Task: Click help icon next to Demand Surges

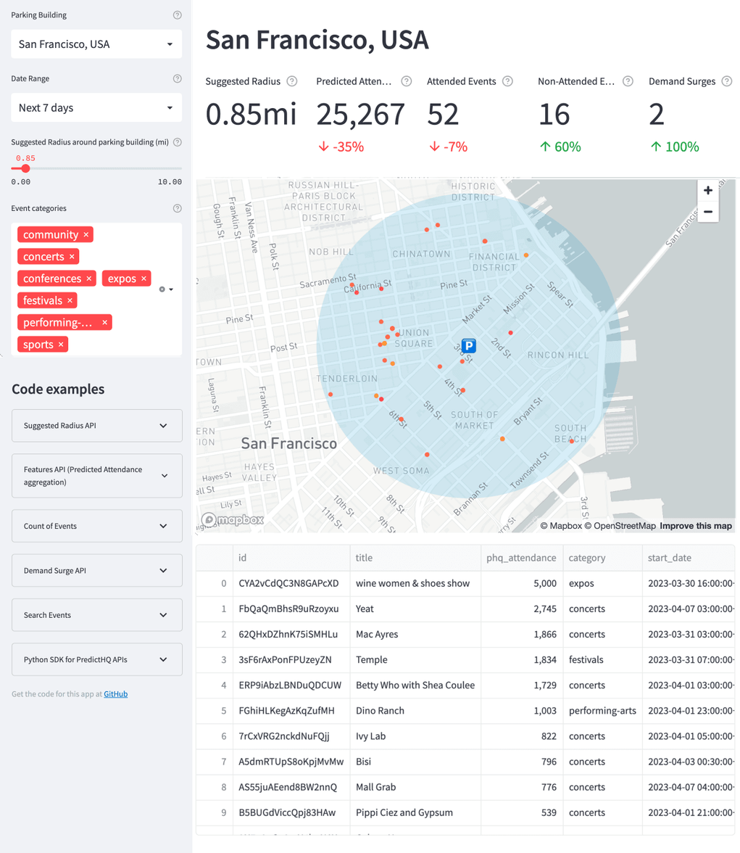Action: point(727,81)
